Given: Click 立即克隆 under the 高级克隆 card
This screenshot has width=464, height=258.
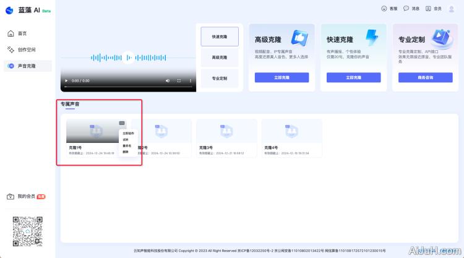Looking at the screenshot, I should (x=281, y=78).
